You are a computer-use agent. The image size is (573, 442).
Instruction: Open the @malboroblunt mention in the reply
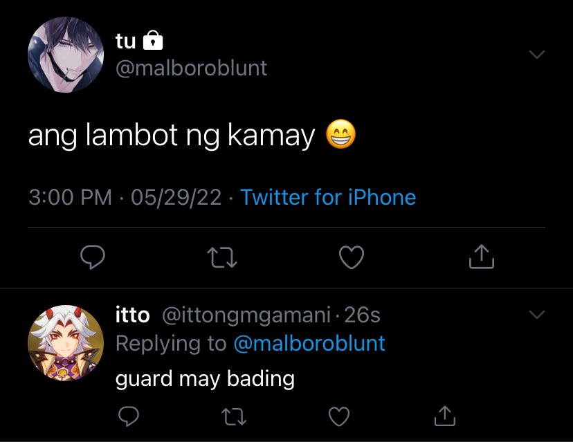point(309,343)
